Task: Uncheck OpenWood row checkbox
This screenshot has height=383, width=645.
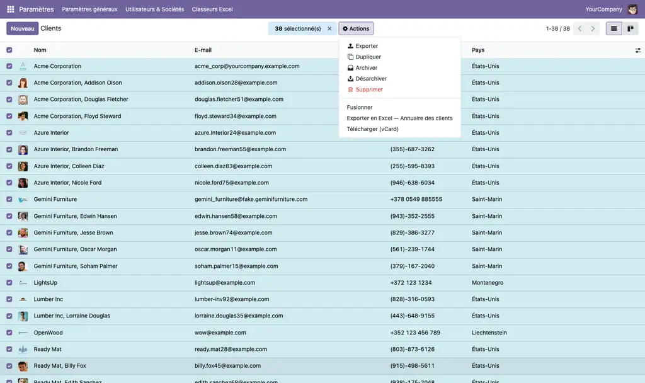Action: click(x=9, y=333)
